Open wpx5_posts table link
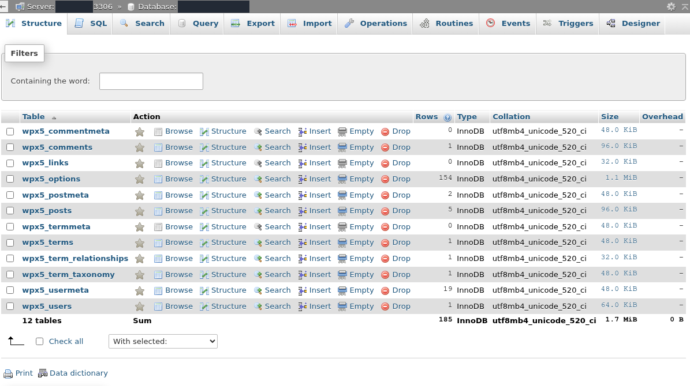 click(47, 211)
